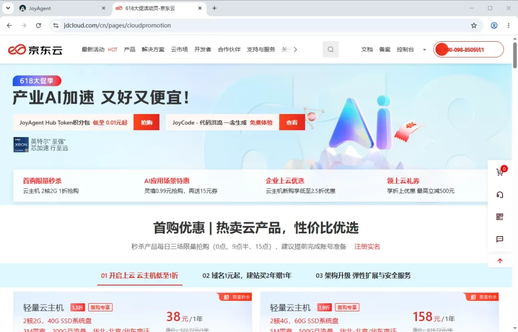
Task: Show the QR code sidebar icon
Action: pos(500,217)
